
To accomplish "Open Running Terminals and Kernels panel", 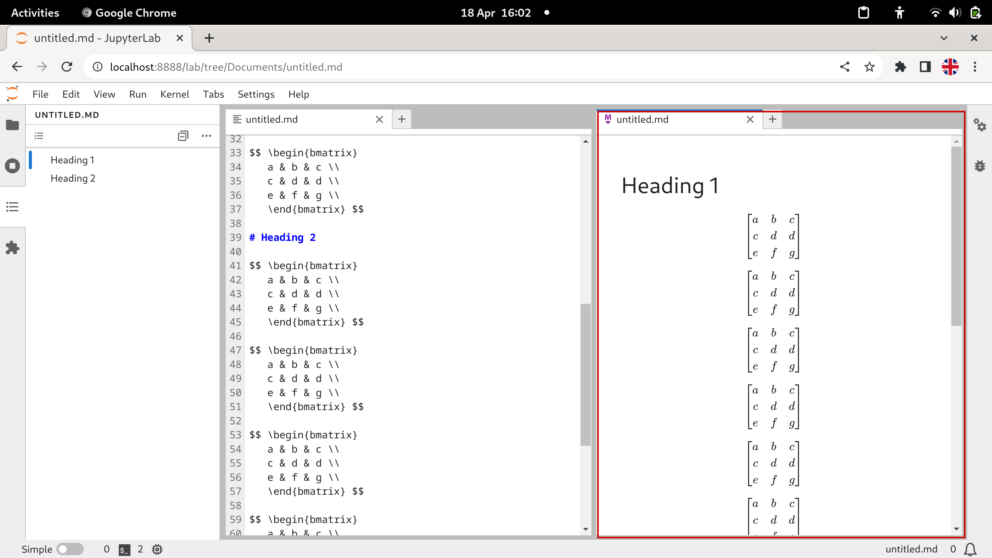I will point(12,166).
